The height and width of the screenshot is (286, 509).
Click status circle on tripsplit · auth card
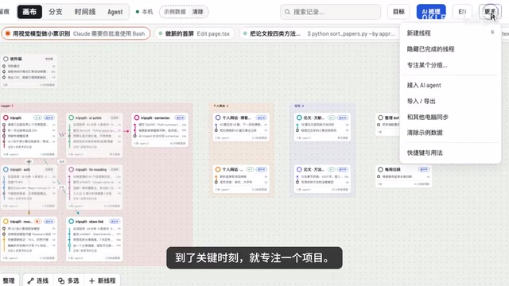pyautogui.click(x=6, y=169)
